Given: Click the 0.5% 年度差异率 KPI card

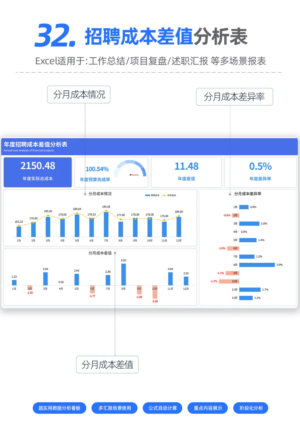Looking at the screenshot, I should click(x=260, y=172).
